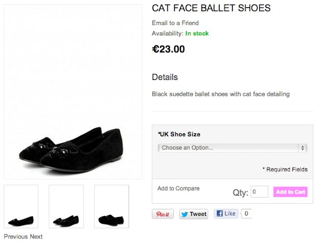Screen dimensions: 326x243
Task: Focus the Qty input field
Action: point(259,192)
